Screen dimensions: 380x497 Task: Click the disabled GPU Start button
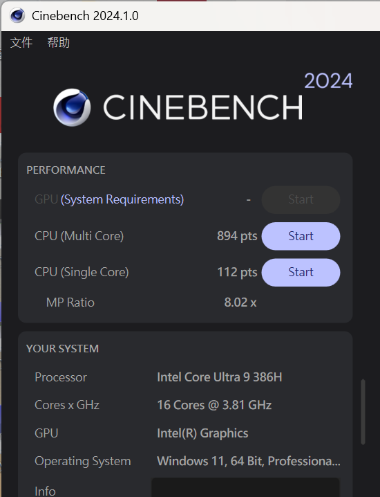point(301,199)
